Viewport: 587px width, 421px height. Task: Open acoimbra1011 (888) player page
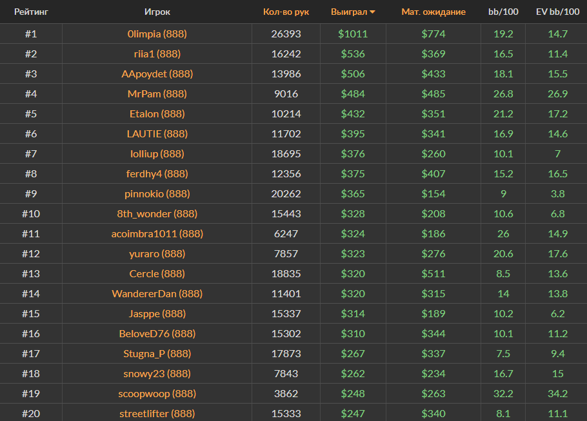tap(157, 233)
